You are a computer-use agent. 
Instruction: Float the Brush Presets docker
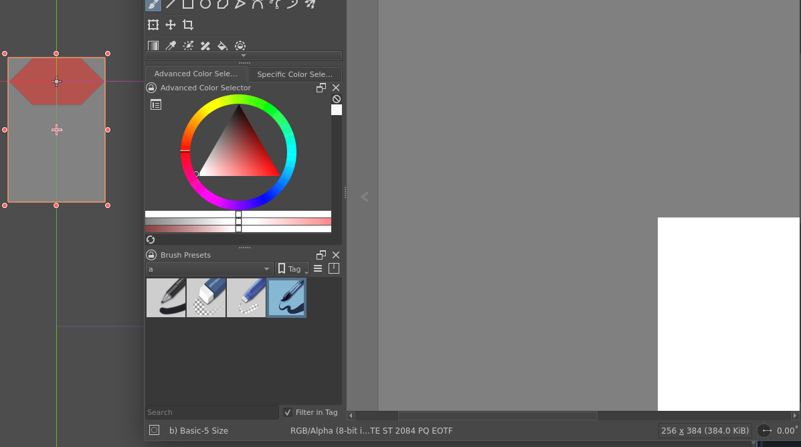pos(321,255)
